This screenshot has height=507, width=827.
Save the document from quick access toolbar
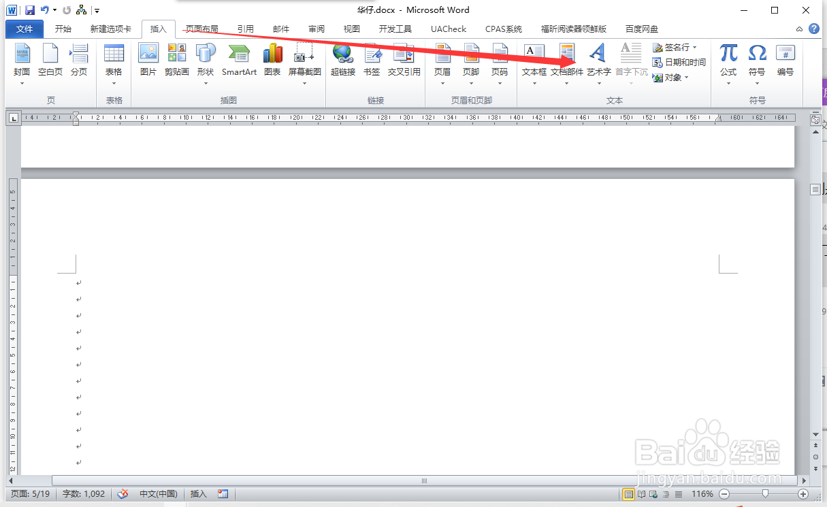(x=30, y=10)
